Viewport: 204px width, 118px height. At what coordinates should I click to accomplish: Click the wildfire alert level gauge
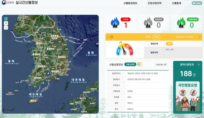[125, 49]
